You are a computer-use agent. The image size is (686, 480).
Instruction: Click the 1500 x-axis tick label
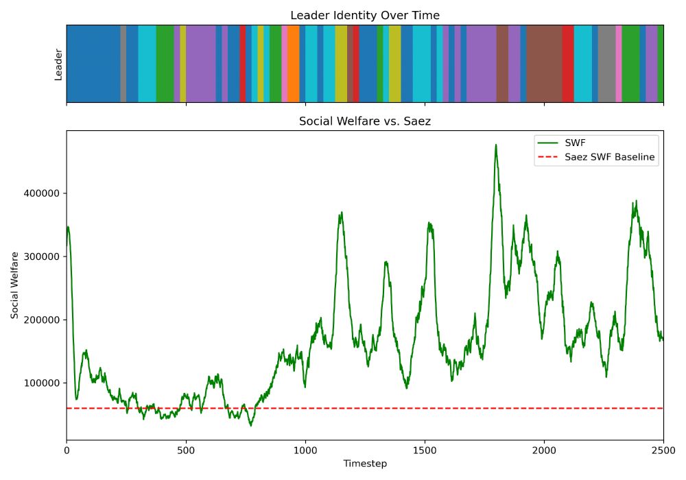click(x=425, y=451)
